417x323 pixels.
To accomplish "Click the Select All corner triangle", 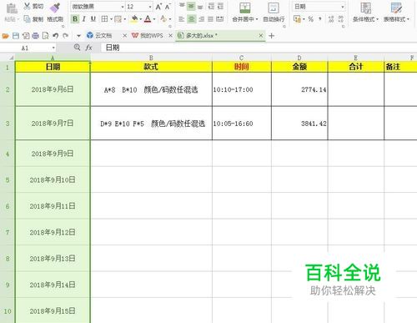I will tap(12, 58).
